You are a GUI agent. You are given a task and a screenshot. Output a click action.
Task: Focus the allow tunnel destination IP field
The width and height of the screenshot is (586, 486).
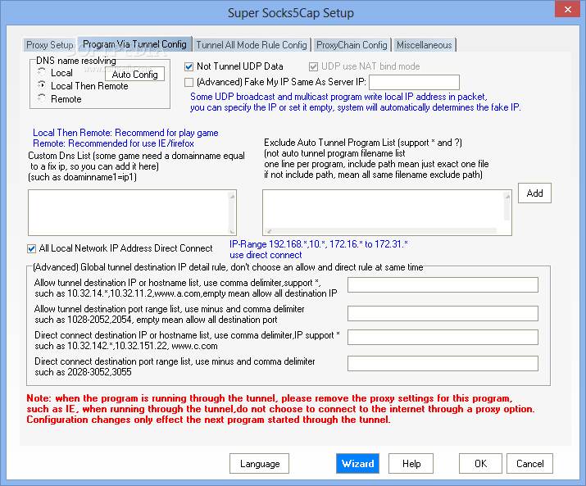(x=443, y=284)
